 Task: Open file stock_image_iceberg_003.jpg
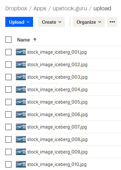tap(57, 77)
